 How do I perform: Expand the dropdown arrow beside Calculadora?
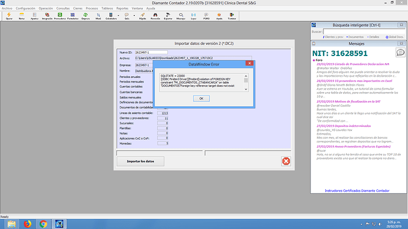click(118, 16)
